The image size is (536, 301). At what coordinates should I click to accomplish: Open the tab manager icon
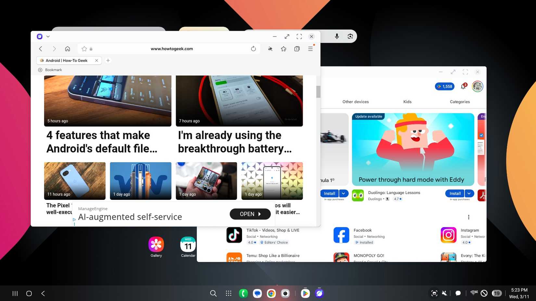(x=297, y=49)
